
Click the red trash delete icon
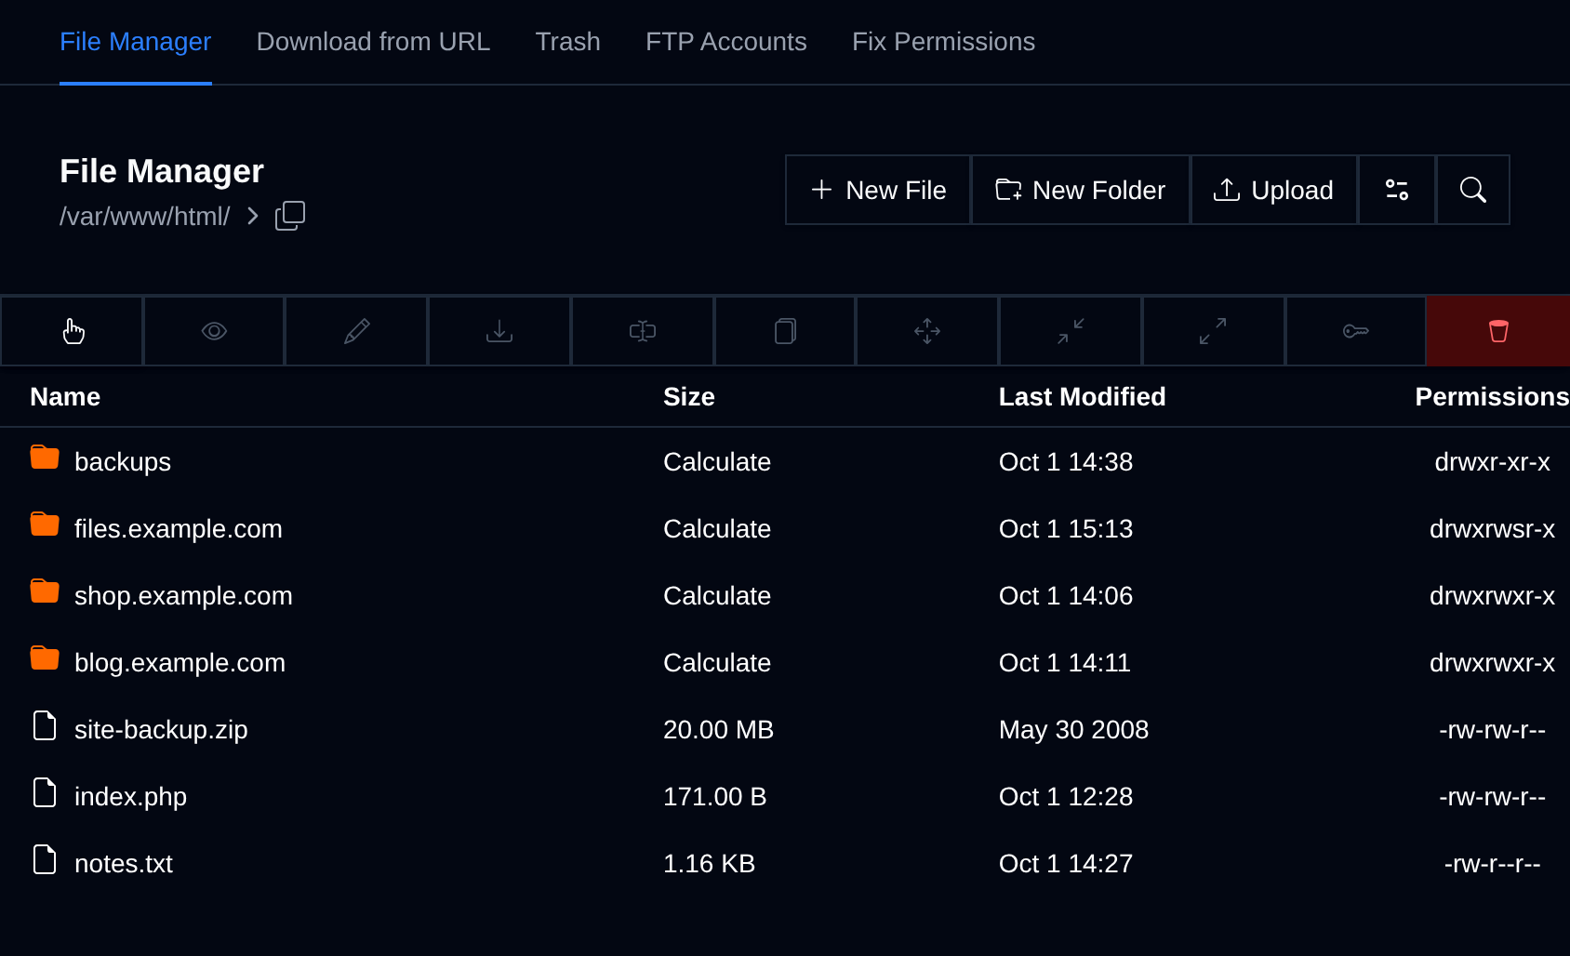pyautogui.click(x=1498, y=331)
